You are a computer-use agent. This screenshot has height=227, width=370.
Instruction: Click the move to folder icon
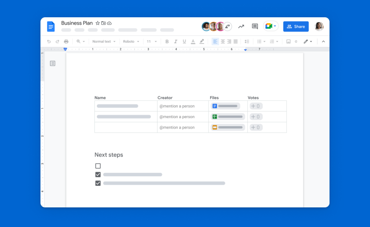tap(104, 23)
